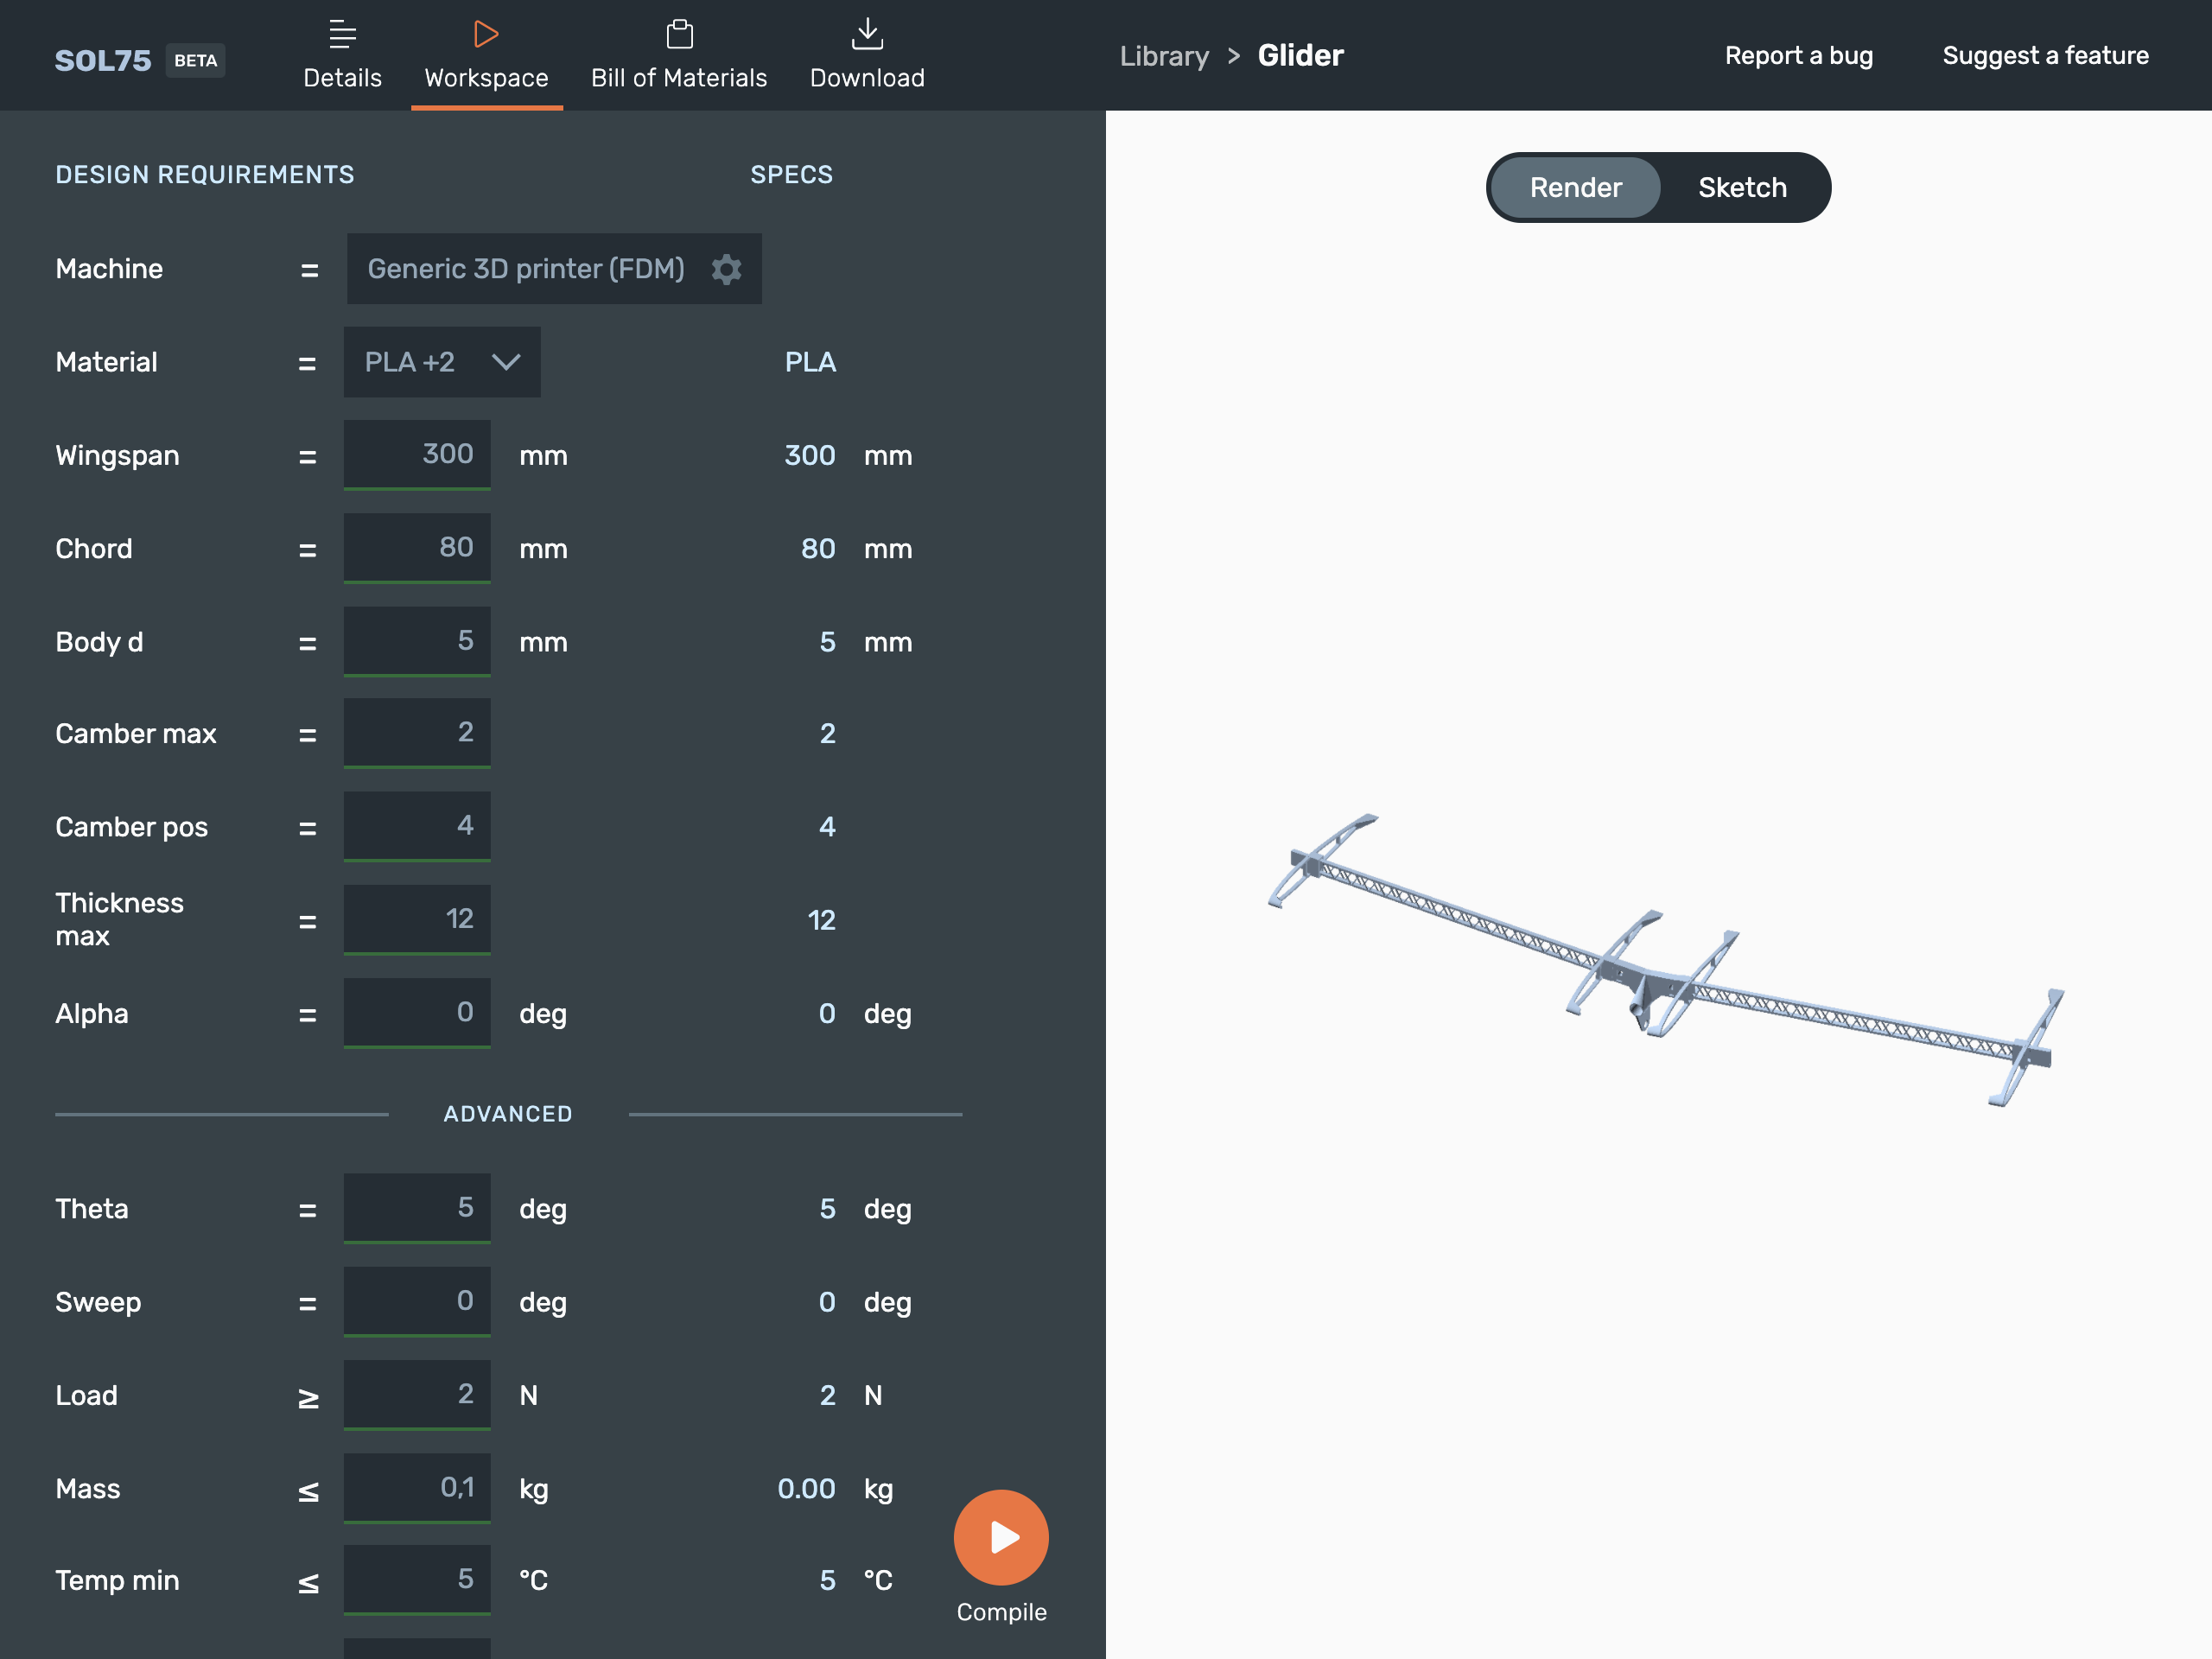Viewport: 2212px width, 1659px height.
Task: Click the machine settings gear icon
Action: click(x=728, y=270)
